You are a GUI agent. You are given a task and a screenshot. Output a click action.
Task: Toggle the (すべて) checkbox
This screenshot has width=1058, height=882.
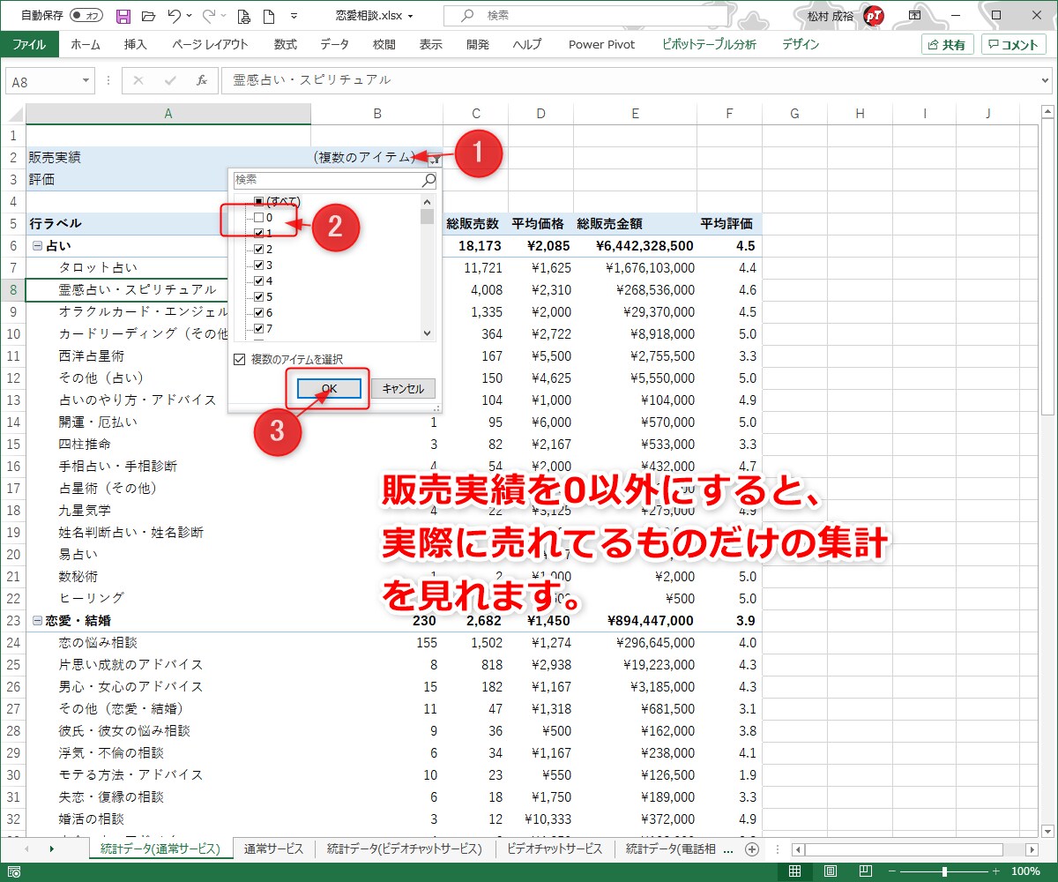258,201
